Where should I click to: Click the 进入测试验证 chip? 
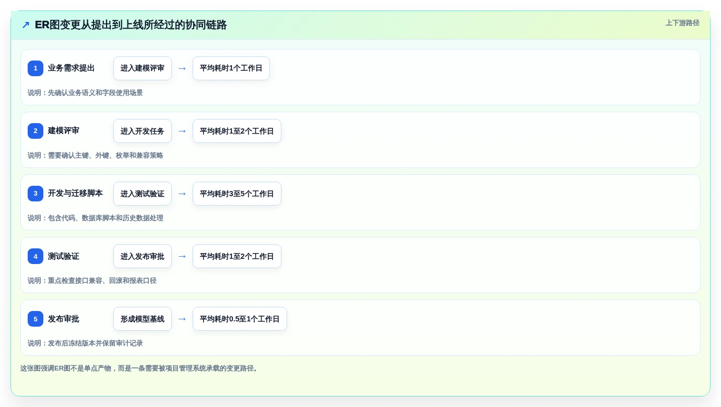tap(143, 194)
